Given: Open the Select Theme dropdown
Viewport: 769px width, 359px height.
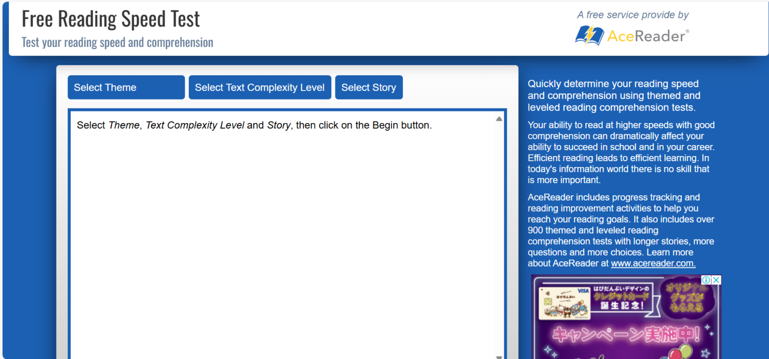Looking at the screenshot, I should click(x=126, y=87).
